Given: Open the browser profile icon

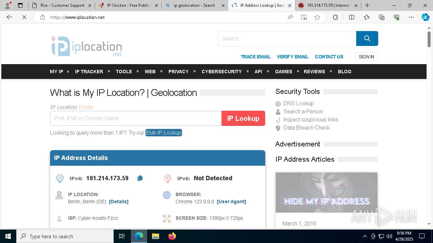Looking at the screenshot, I should 7,5.
